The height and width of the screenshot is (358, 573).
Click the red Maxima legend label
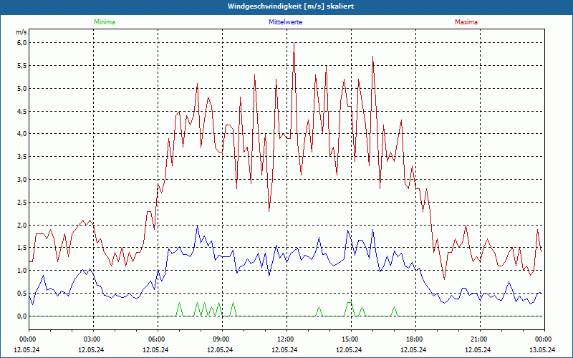[x=466, y=22]
